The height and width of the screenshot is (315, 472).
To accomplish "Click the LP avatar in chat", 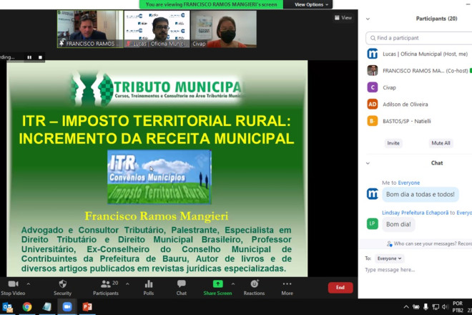I will (x=373, y=223).
